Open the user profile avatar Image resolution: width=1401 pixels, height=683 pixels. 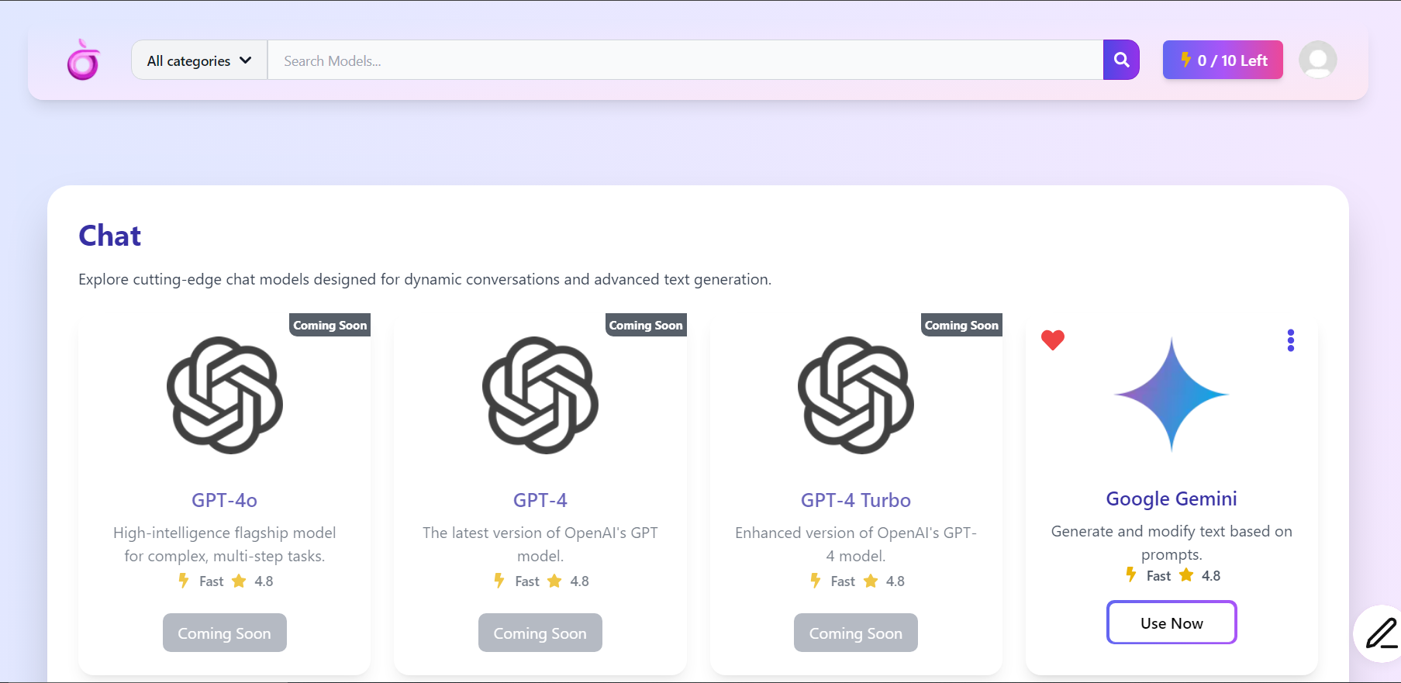point(1317,60)
